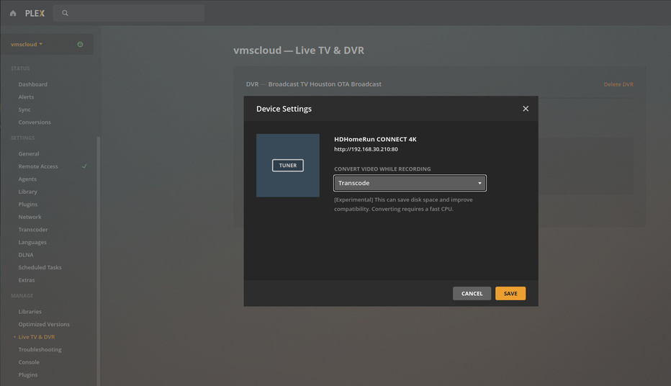This screenshot has width=671, height=386.
Task: Click the TUNER device thumbnail
Action: pos(288,165)
